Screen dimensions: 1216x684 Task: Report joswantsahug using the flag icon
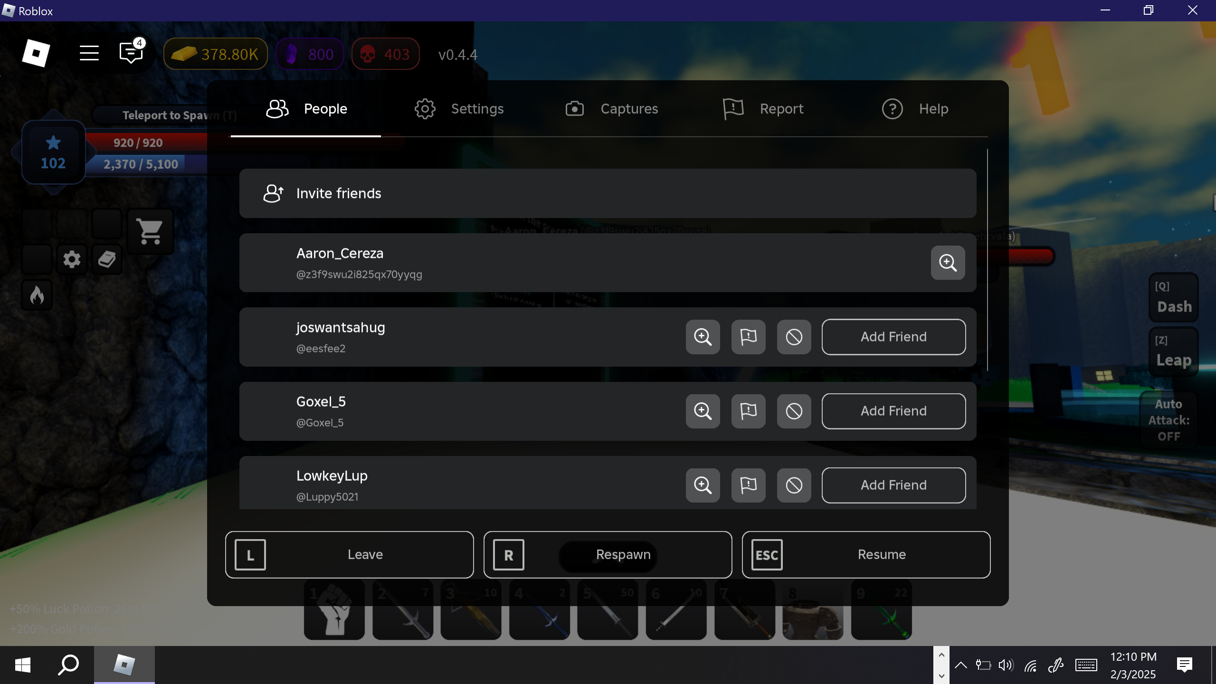(748, 337)
